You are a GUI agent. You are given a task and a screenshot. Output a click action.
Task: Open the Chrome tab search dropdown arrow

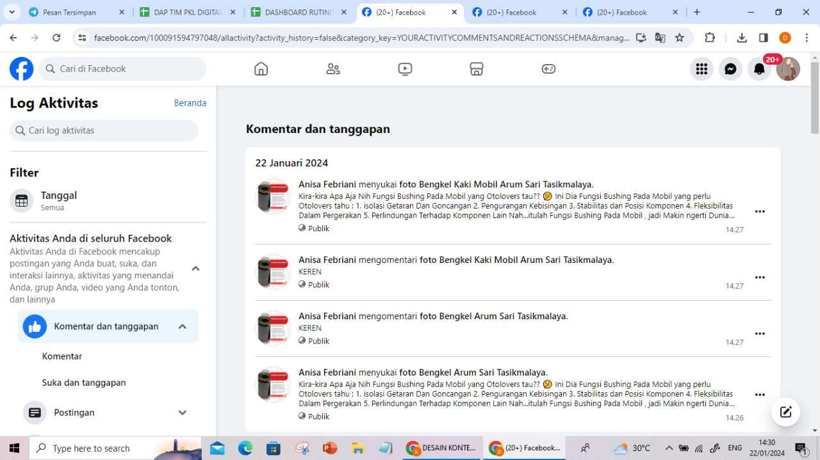click(x=12, y=12)
